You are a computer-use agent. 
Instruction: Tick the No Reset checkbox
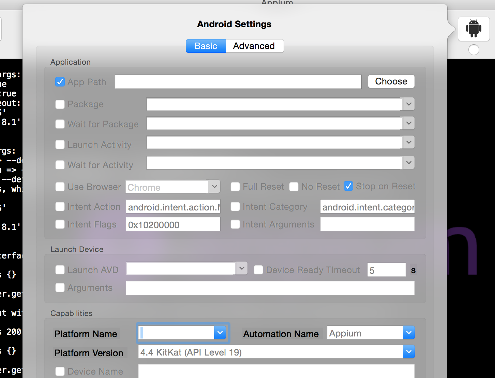(294, 187)
